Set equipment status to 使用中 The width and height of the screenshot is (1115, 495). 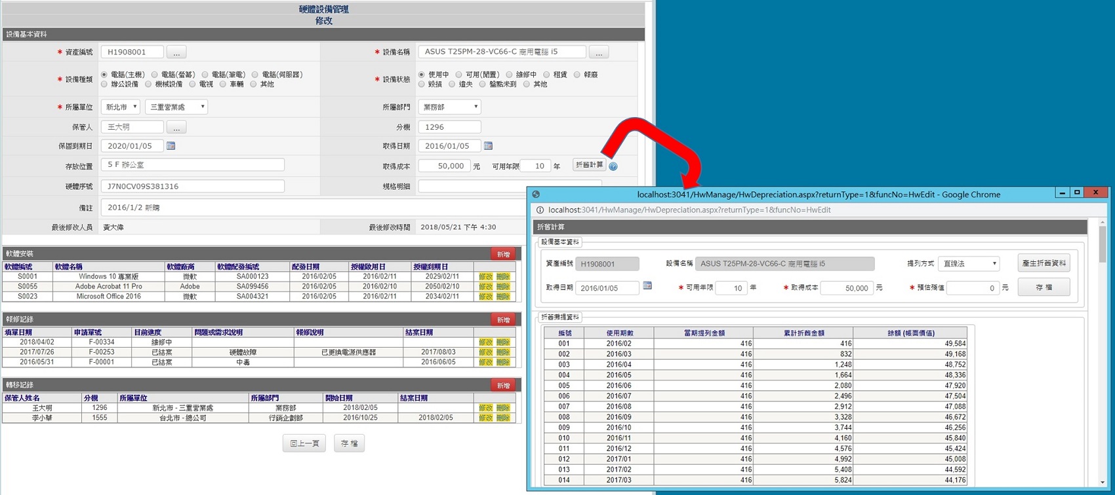click(422, 75)
